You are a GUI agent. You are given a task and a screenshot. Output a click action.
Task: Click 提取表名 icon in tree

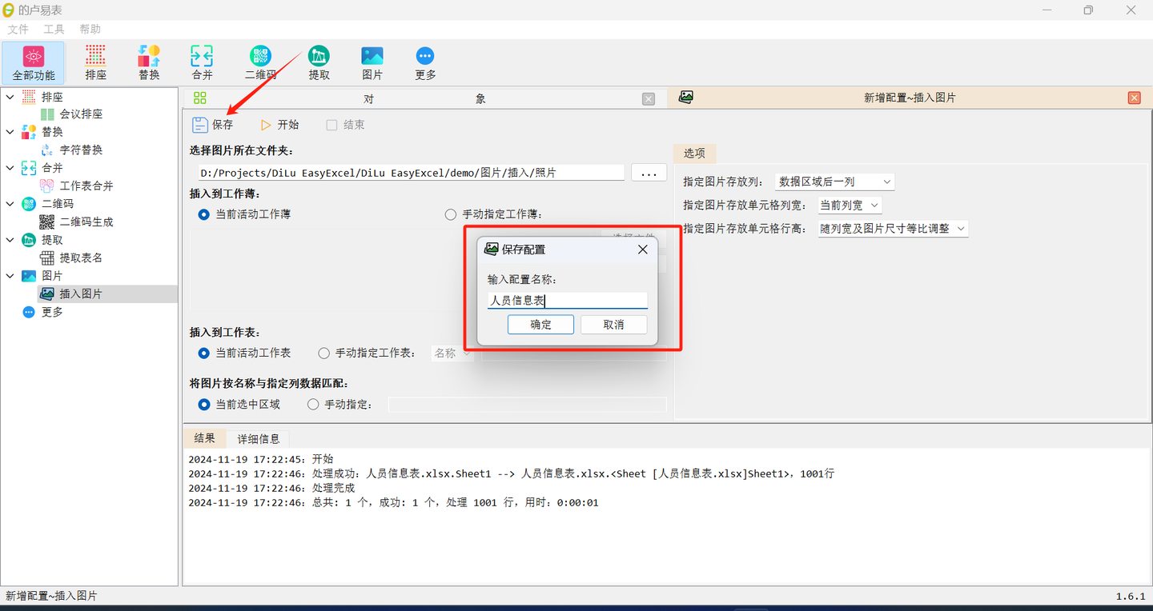click(48, 258)
